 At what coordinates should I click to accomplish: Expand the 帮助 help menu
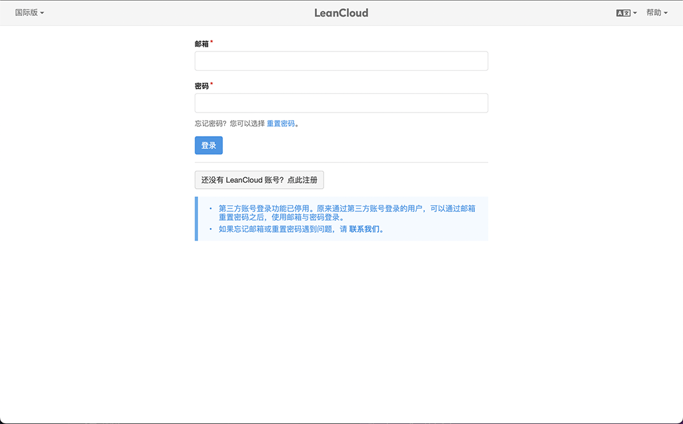pyautogui.click(x=657, y=13)
